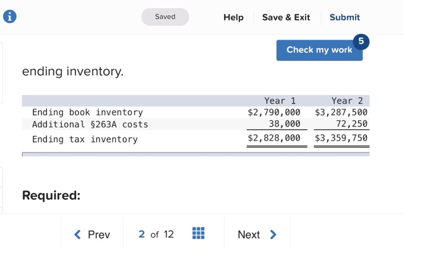Click the $2,790,000 cell

coord(274,112)
